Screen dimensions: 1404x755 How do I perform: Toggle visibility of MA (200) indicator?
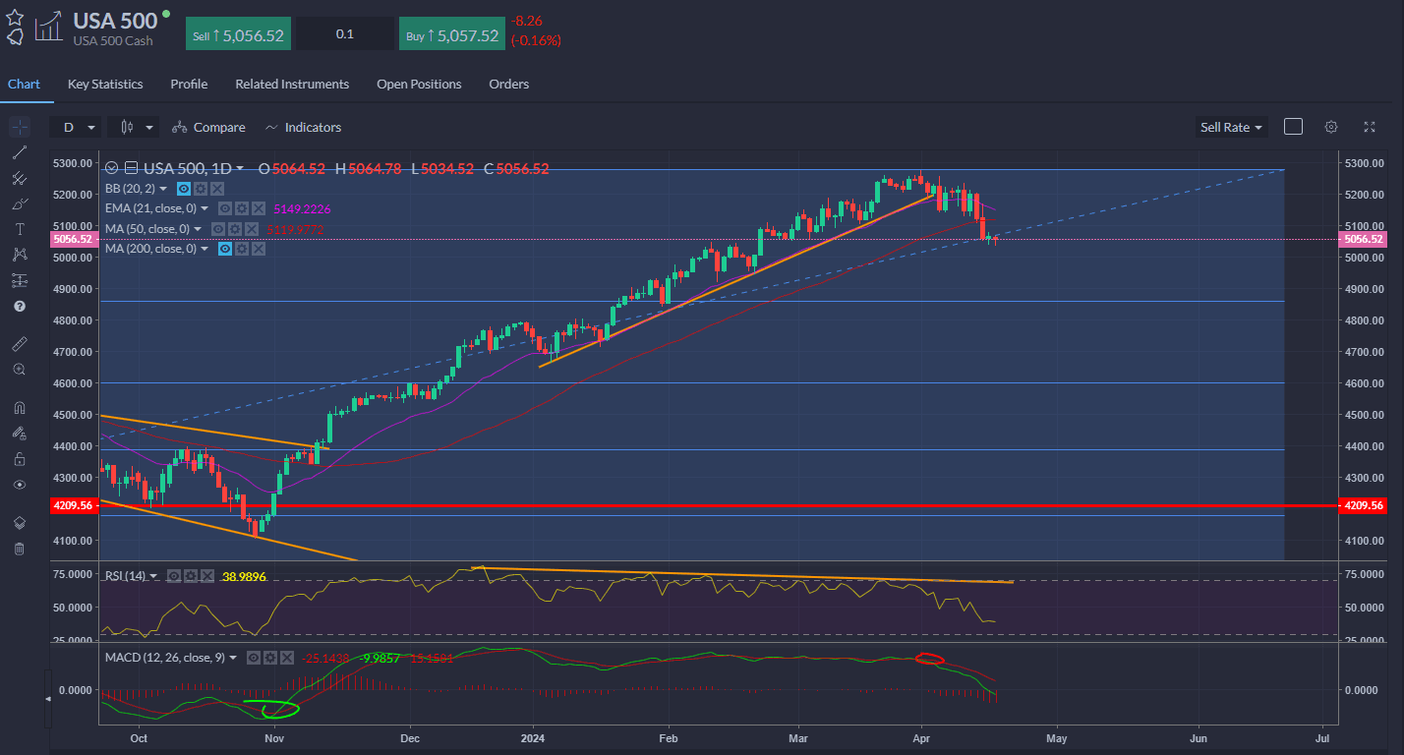(x=225, y=249)
